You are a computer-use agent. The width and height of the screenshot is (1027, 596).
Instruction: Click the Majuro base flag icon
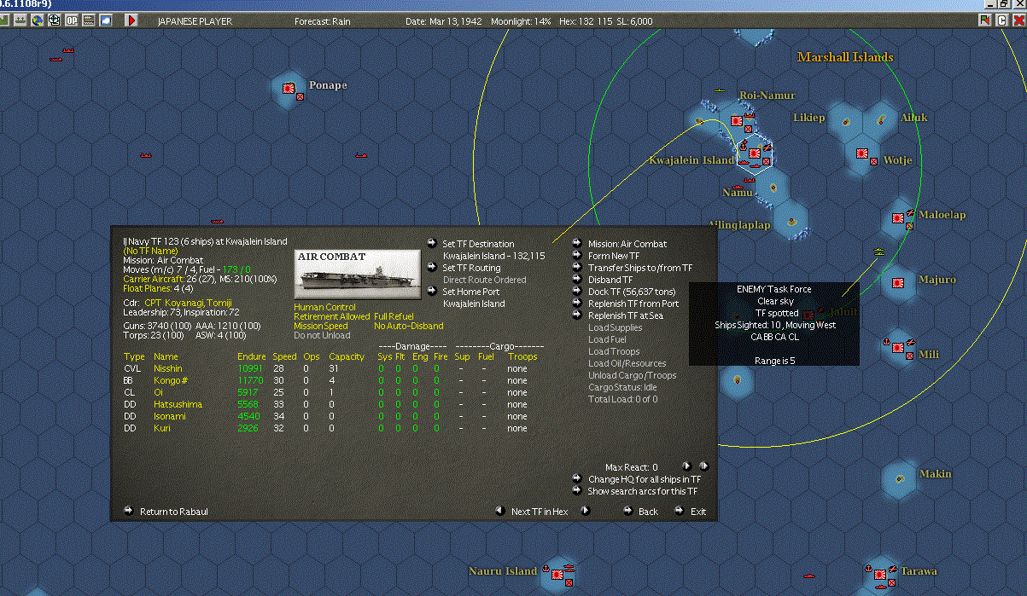pos(898,282)
